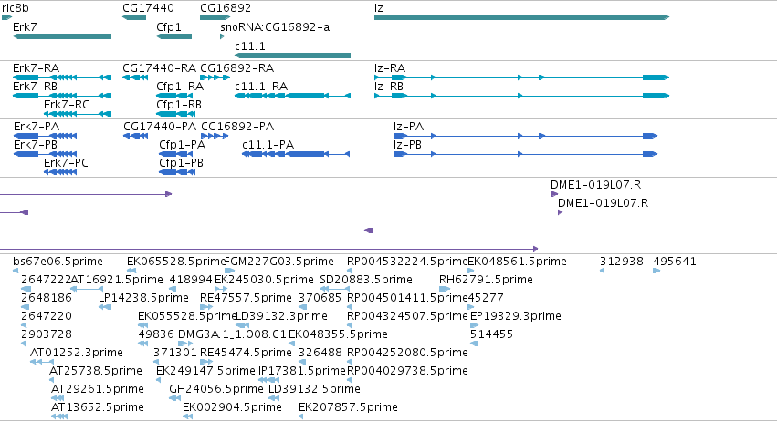Click the AT16921.5prime EST label
The height and width of the screenshot is (421, 777).
[x=117, y=280]
